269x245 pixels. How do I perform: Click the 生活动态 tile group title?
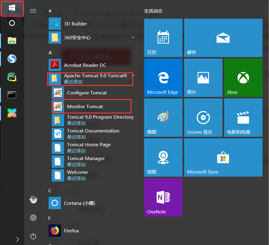pyautogui.click(x=153, y=11)
